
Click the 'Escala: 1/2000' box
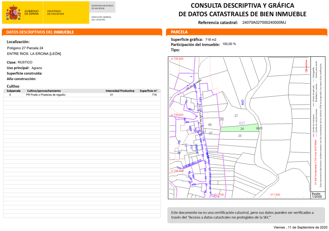click(x=318, y=195)
